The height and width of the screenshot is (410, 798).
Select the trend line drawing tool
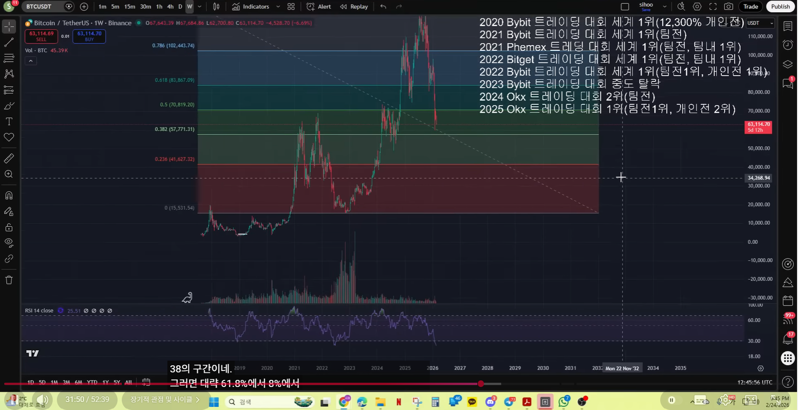point(9,42)
